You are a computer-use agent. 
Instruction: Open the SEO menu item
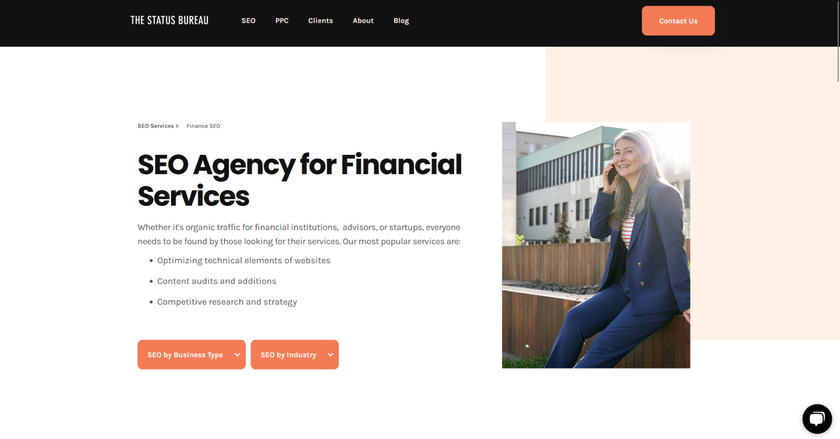(248, 21)
